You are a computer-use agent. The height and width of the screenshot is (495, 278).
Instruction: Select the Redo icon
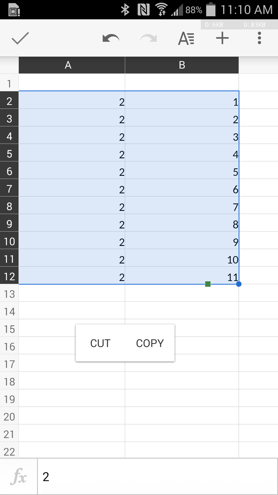148,38
